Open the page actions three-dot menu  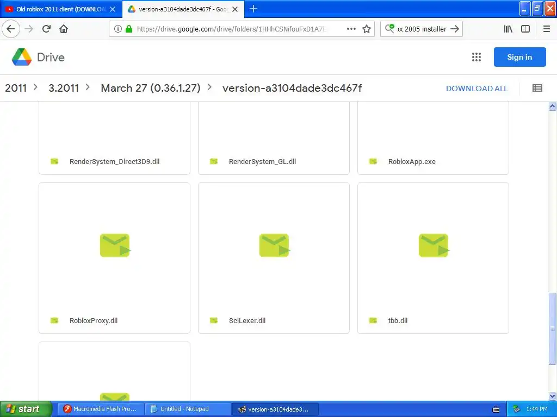(351, 29)
